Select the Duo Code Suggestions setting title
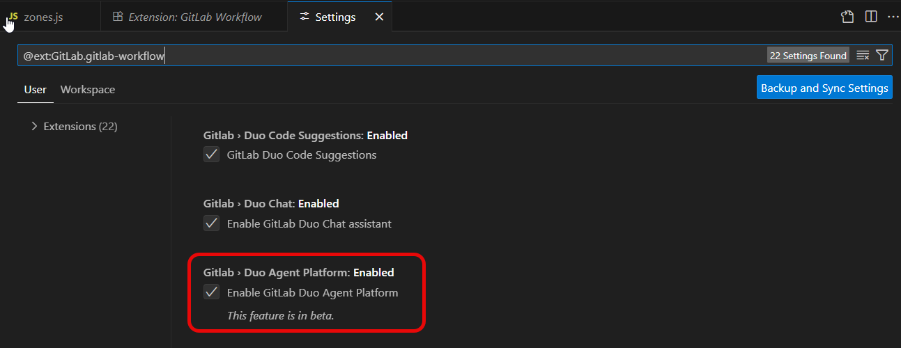 [305, 136]
